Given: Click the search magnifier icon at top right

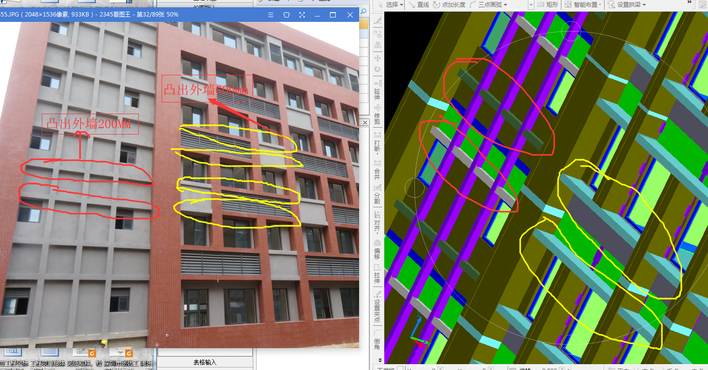Looking at the screenshot, I should coord(703,5).
